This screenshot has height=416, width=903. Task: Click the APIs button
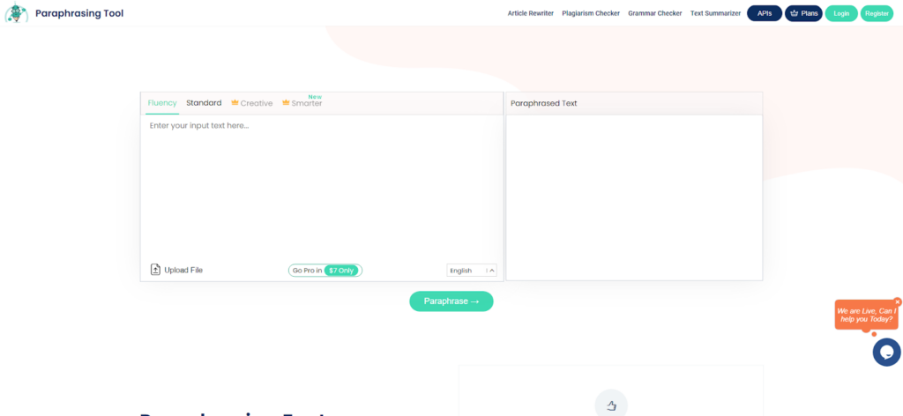764,13
